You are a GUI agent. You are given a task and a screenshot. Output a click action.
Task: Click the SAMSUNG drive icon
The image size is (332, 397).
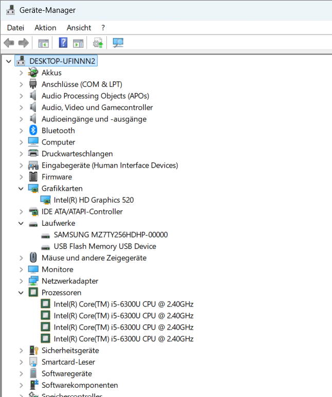(x=46, y=236)
